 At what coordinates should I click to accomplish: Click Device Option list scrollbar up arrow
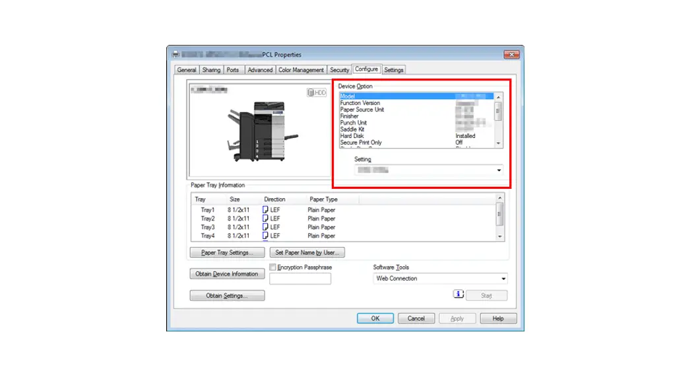click(x=499, y=97)
